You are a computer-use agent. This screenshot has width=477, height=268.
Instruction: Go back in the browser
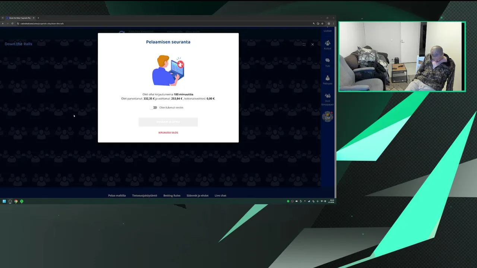3,23
